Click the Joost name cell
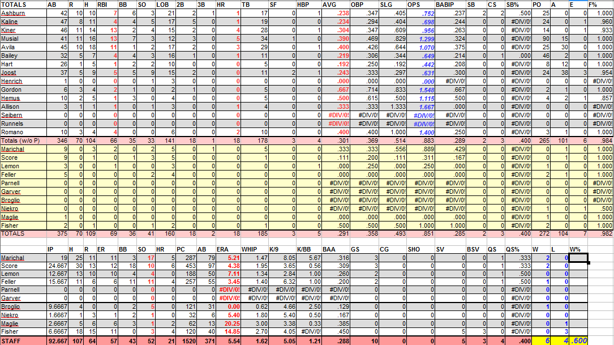 pyautogui.click(x=23, y=73)
